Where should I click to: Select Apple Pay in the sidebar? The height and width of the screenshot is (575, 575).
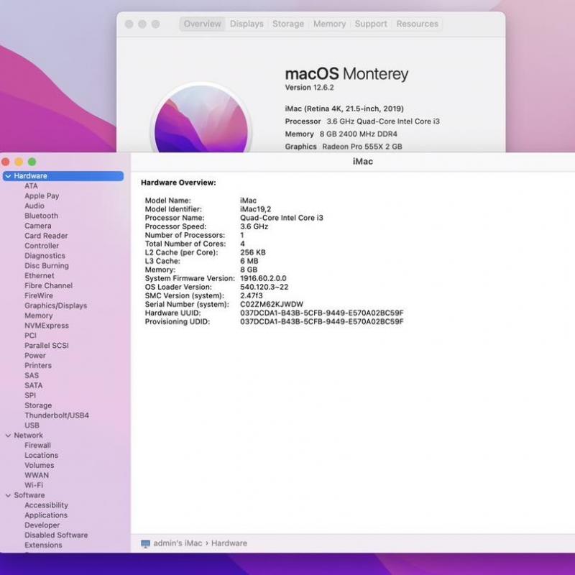click(42, 195)
